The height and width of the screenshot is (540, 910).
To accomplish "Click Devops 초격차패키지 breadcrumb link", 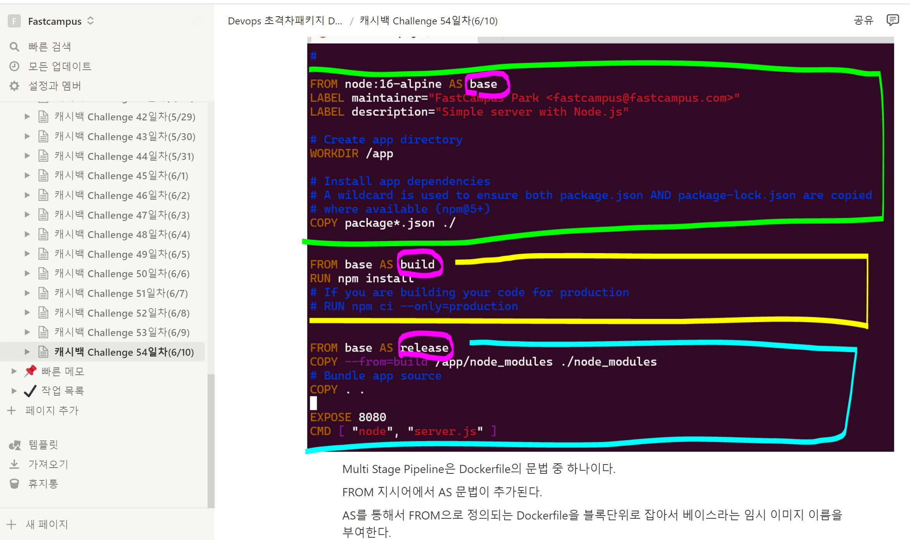I will 285,21.
